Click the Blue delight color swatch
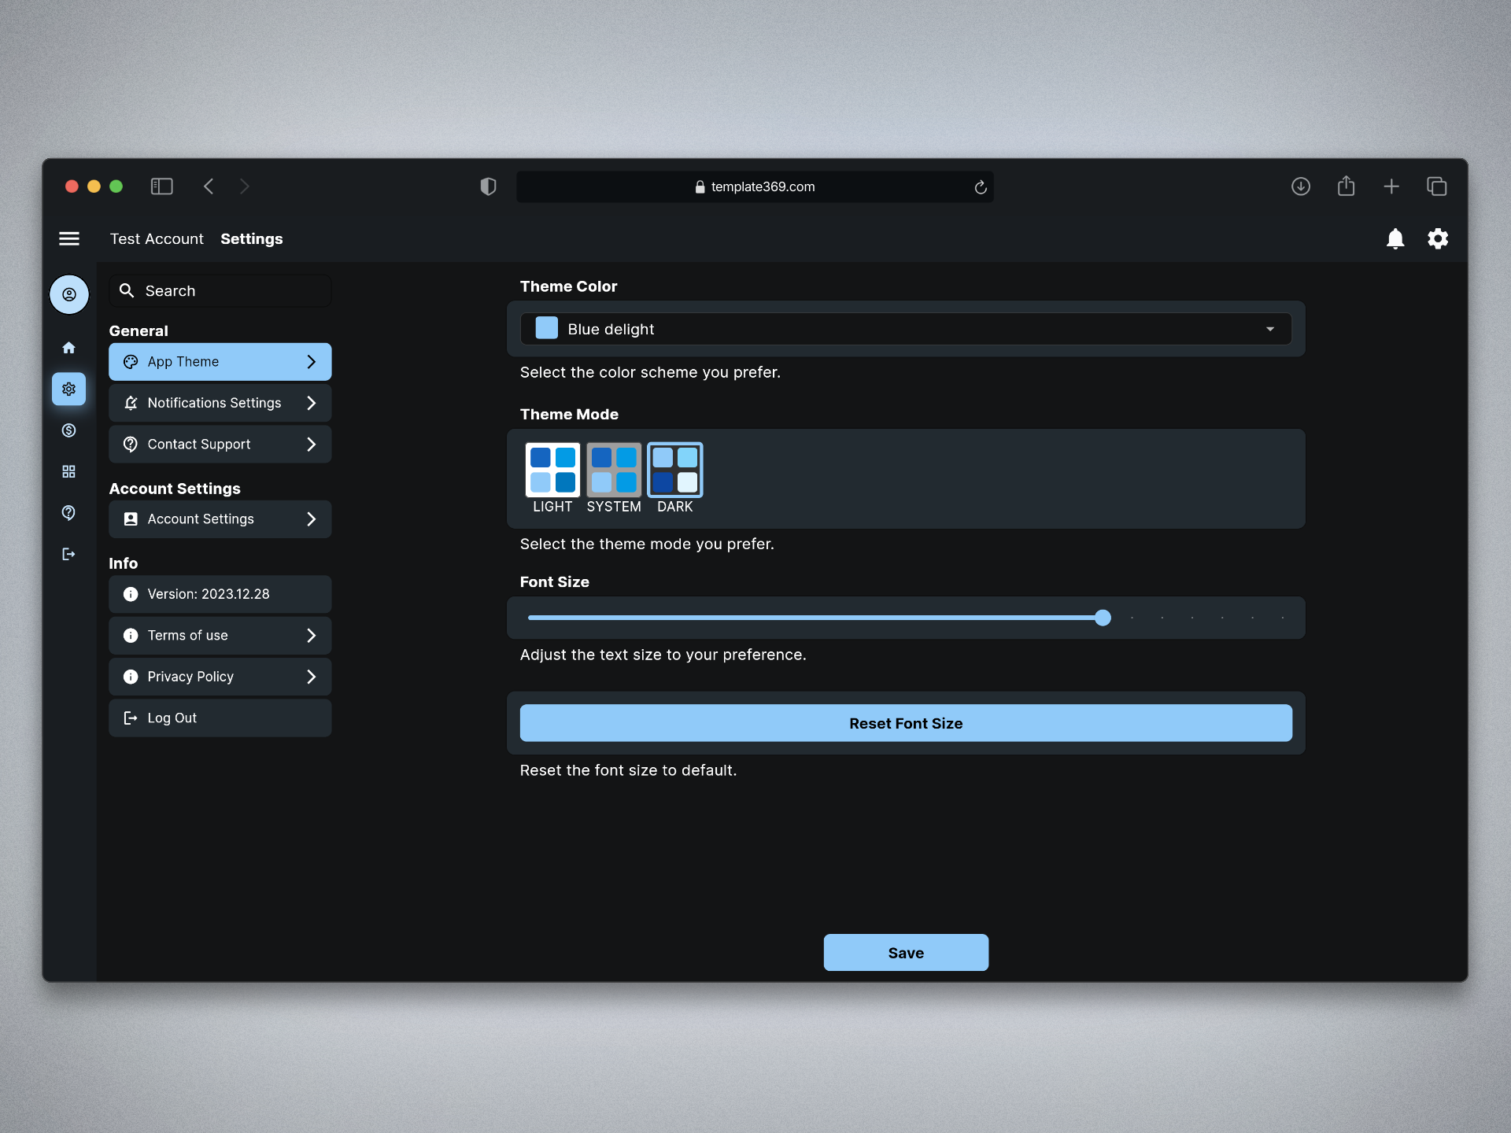1511x1133 pixels. tap(547, 329)
